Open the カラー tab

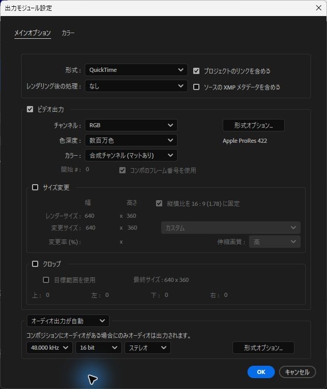tap(68, 33)
